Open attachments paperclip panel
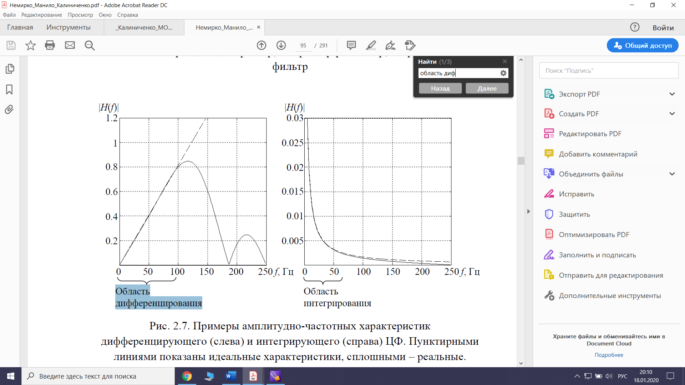This screenshot has width=685, height=385. point(10,109)
